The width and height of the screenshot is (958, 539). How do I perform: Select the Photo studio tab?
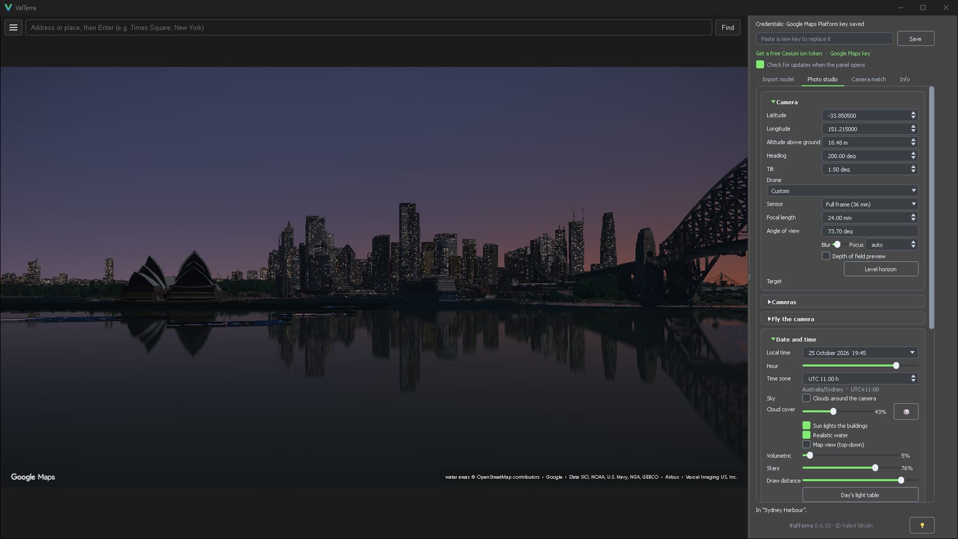coord(822,79)
